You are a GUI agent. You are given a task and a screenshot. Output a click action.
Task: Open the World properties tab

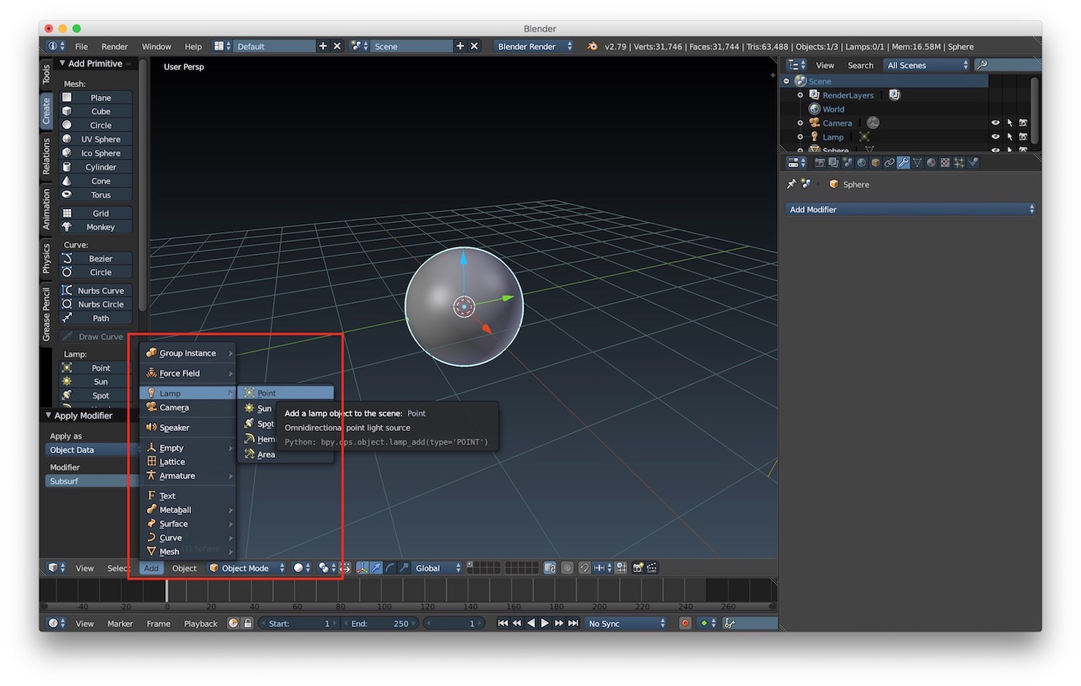click(861, 163)
